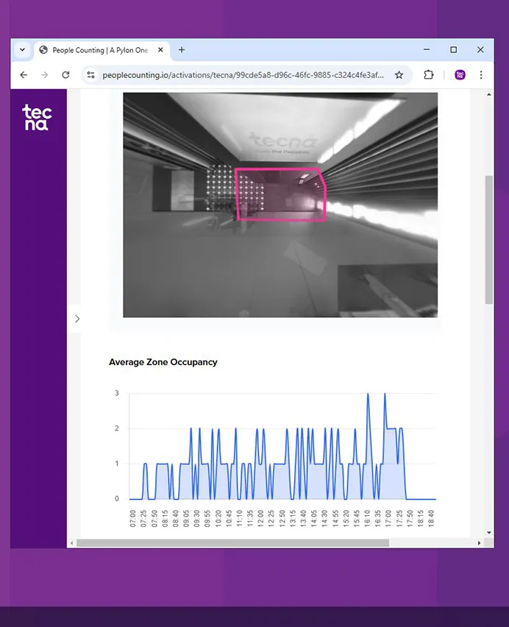Screen dimensions: 509x627
Task: Open the tecna profile avatar
Action: (x=460, y=75)
